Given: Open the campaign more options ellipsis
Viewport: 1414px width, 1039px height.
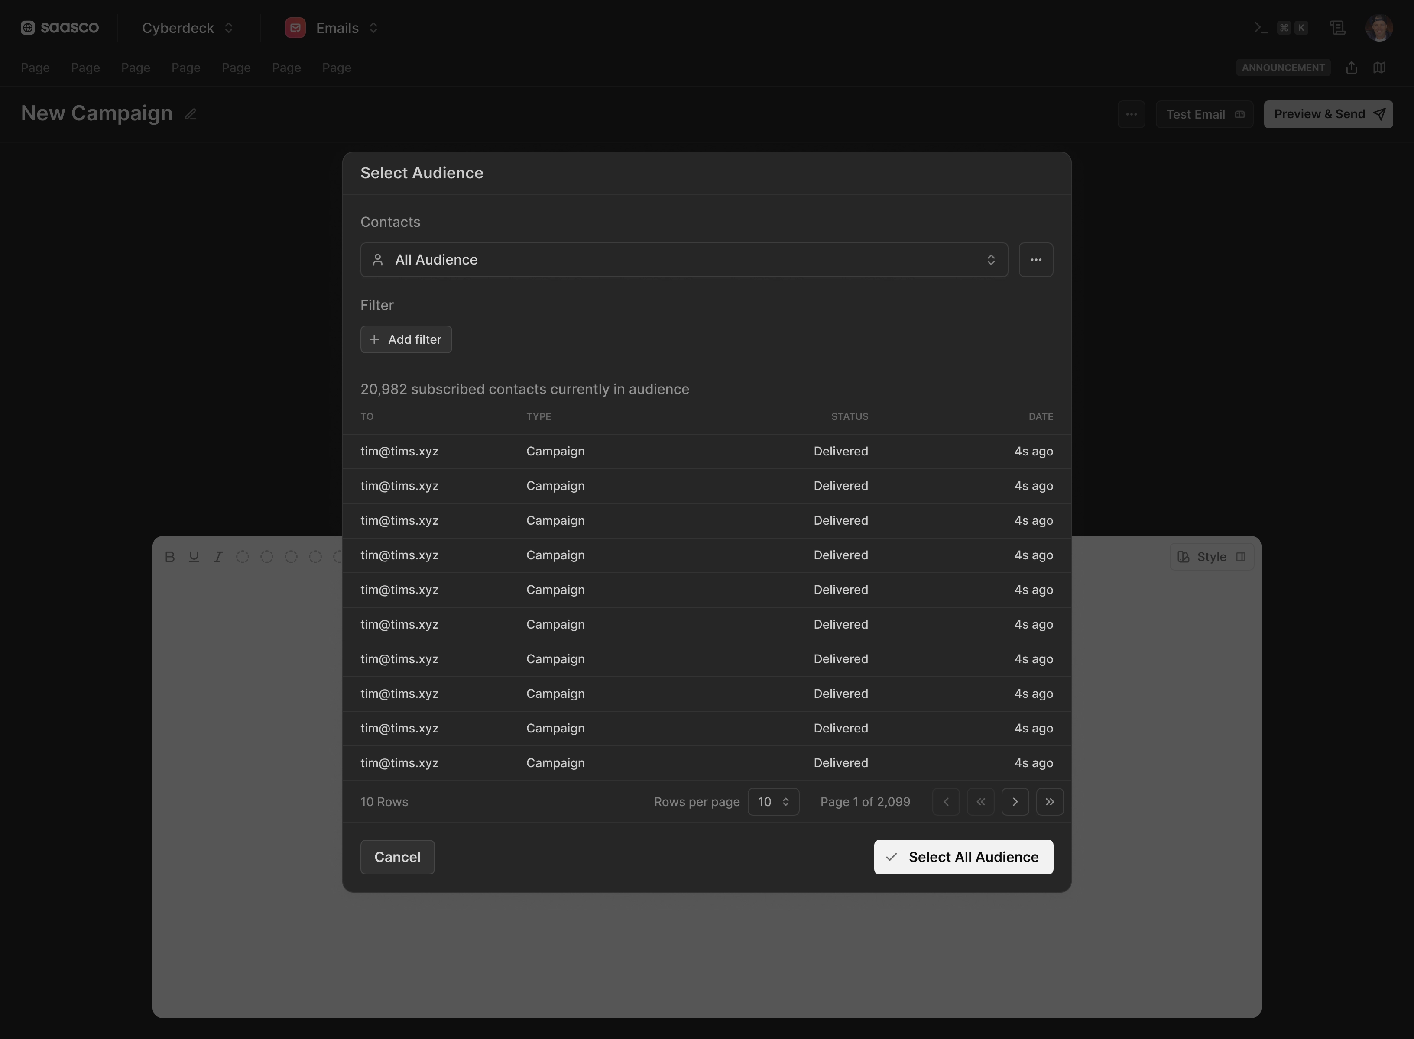Looking at the screenshot, I should click(1131, 114).
